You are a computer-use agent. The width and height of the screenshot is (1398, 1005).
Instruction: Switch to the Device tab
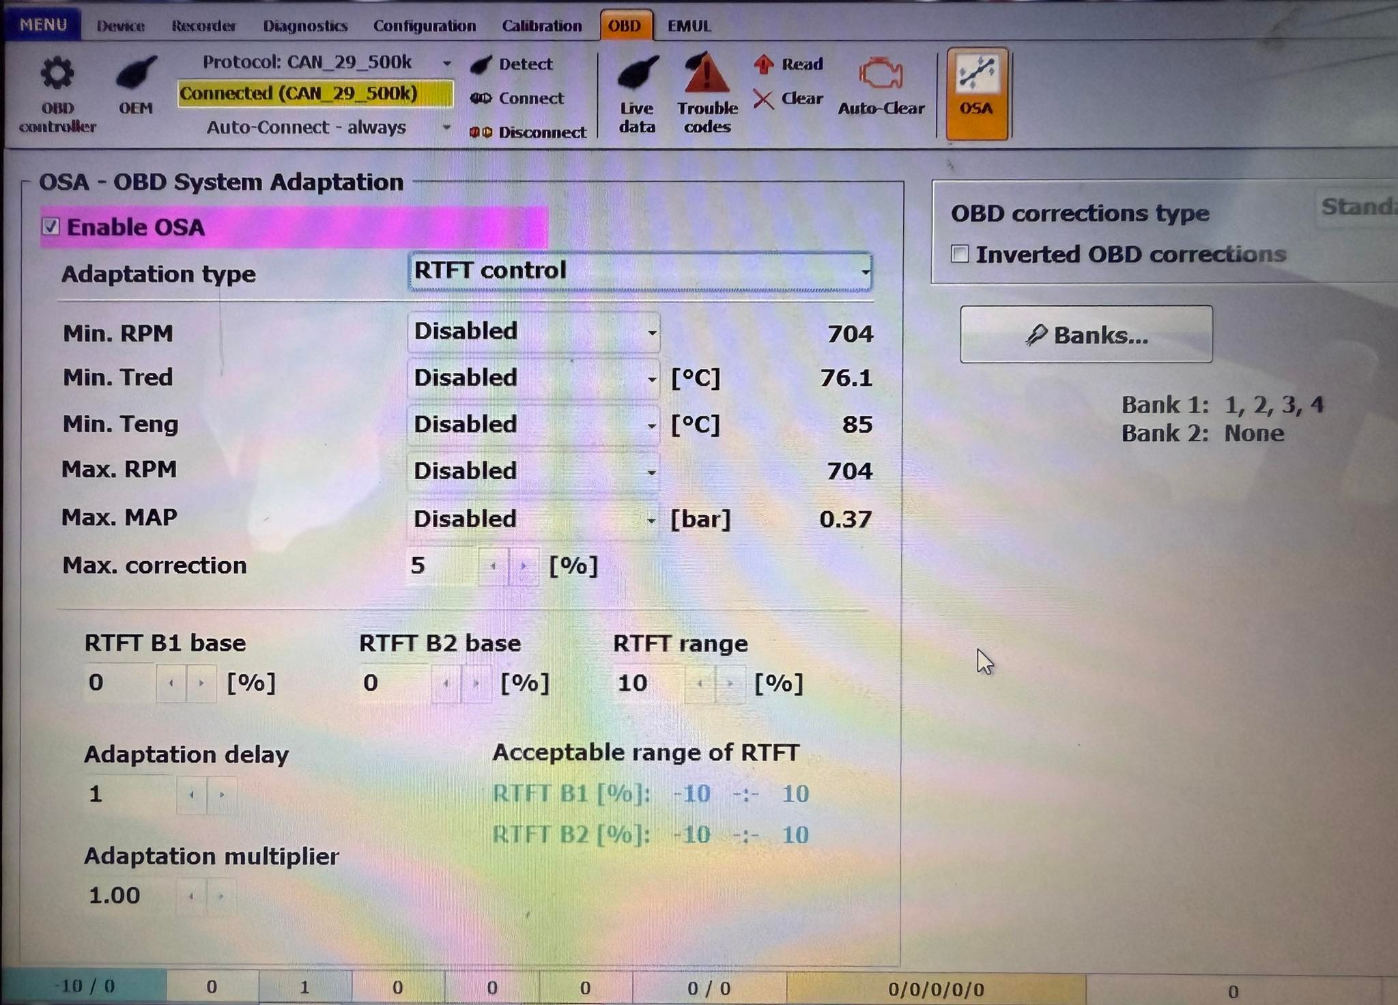(x=121, y=27)
